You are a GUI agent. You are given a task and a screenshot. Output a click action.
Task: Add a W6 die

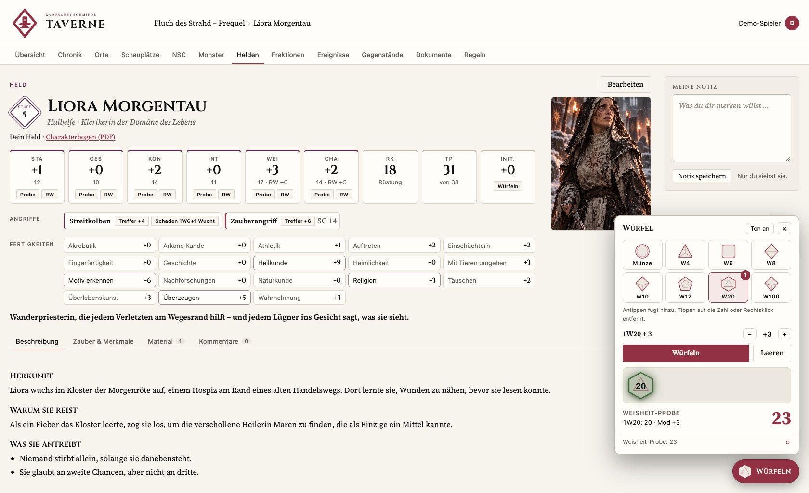click(x=728, y=255)
